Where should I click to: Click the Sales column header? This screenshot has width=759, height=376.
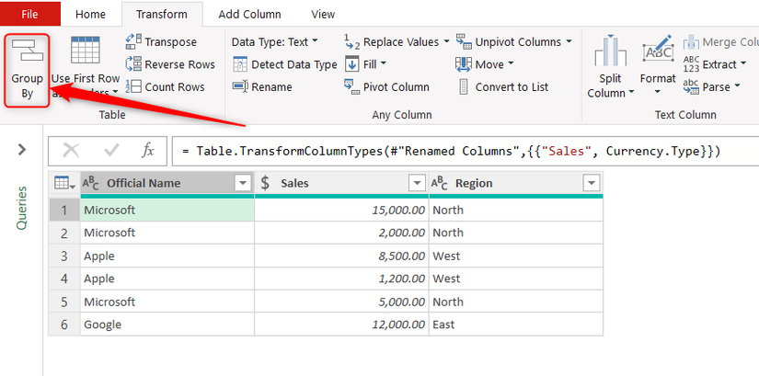pyautogui.click(x=341, y=183)
